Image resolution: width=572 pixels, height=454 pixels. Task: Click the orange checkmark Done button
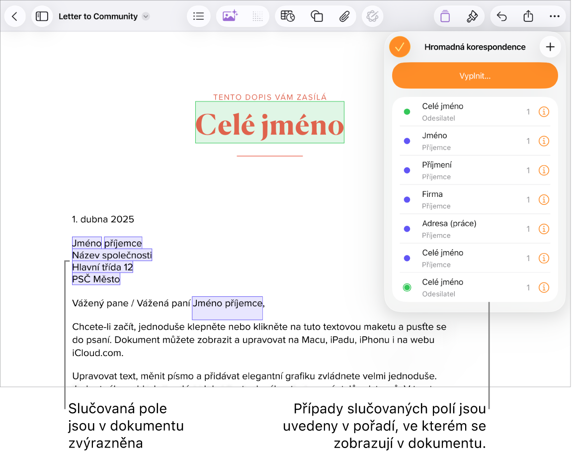(400, 47)
